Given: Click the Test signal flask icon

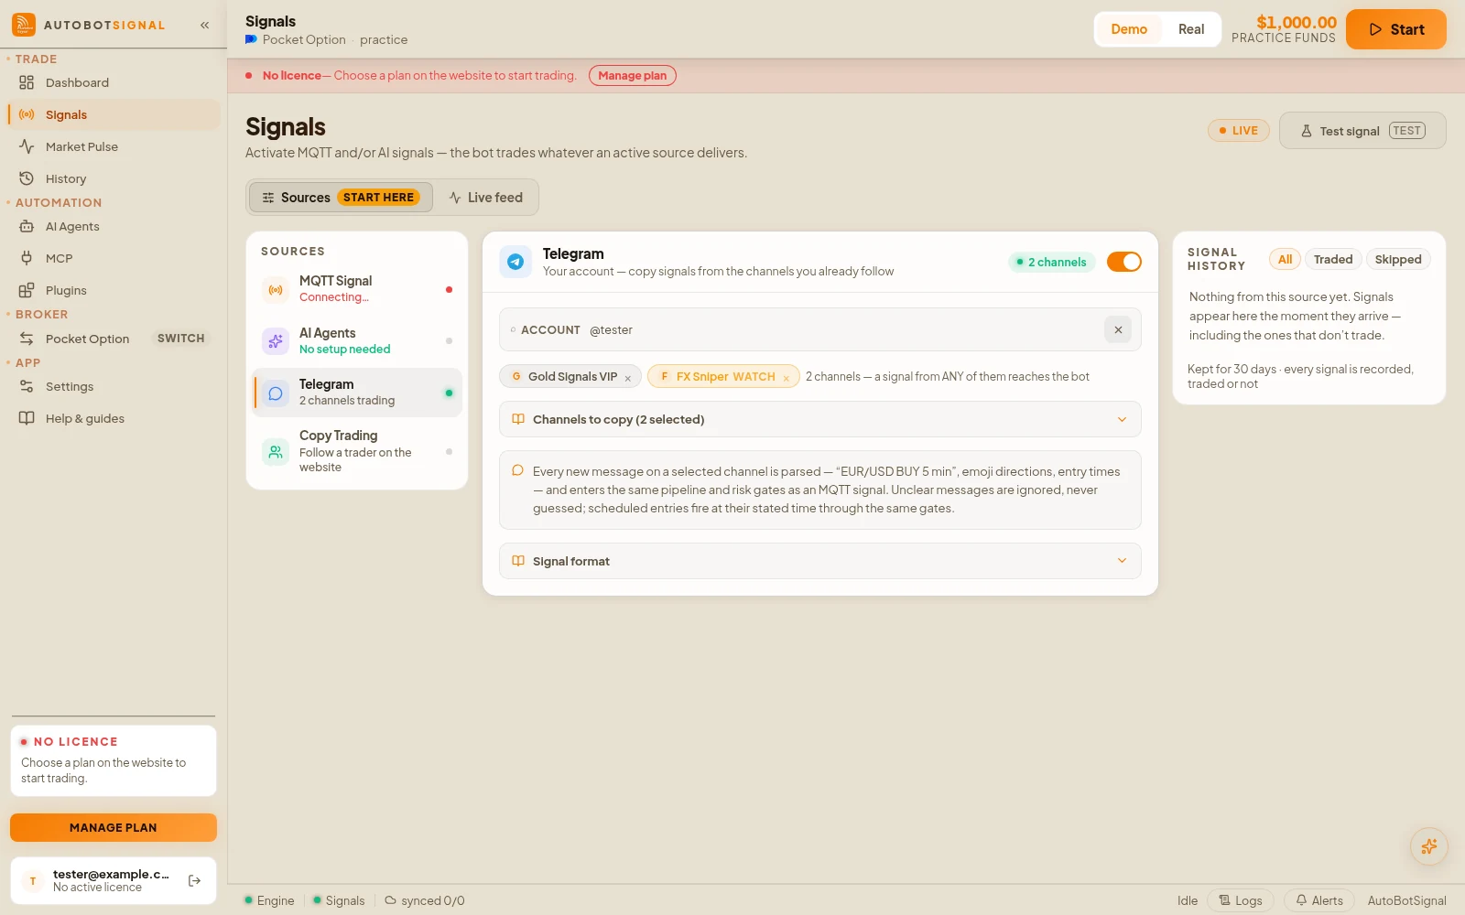Looking at the screenshot, I should [x=1307, y=131].
